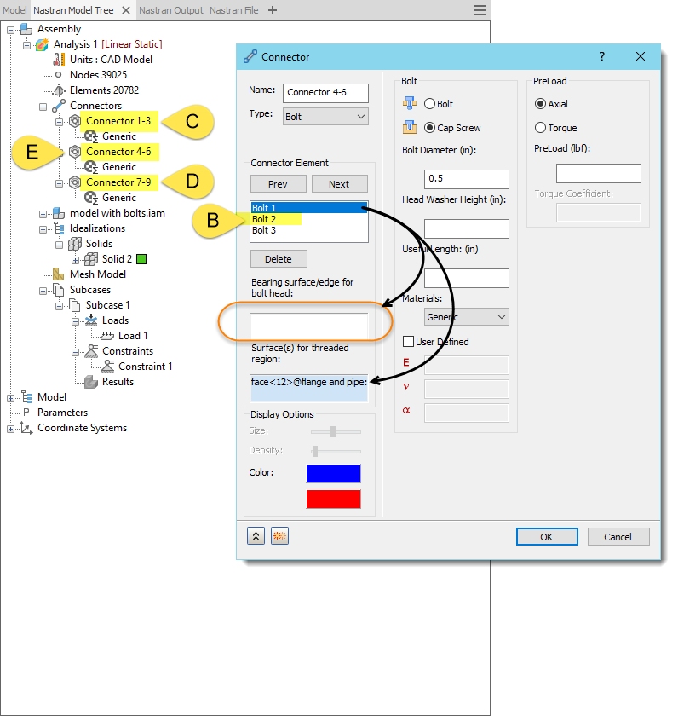Click the Generic material icon under Connector 1-3
Viewport: 678px width, 716px height.
[x=91, y=136]
